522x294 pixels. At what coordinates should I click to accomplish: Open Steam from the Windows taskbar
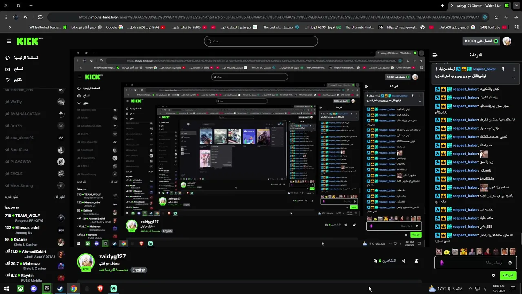[60, 289]
